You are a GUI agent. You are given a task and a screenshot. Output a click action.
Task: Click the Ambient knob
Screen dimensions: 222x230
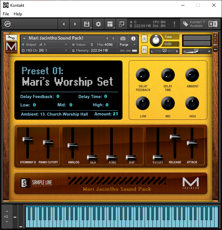(192, 75)
